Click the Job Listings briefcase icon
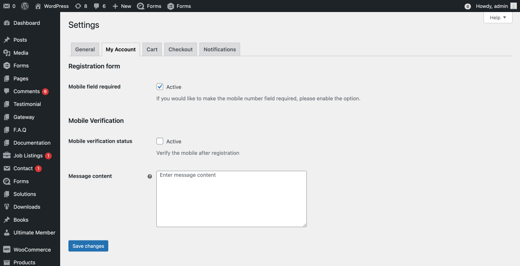The height and width of the screenshot is (266, 520). click(6, 156)
